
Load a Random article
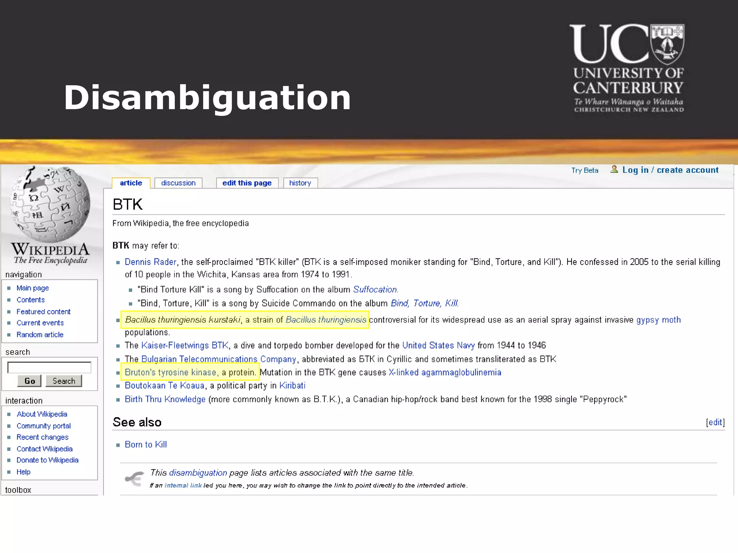pyautogui.click(x=40, y=334)
